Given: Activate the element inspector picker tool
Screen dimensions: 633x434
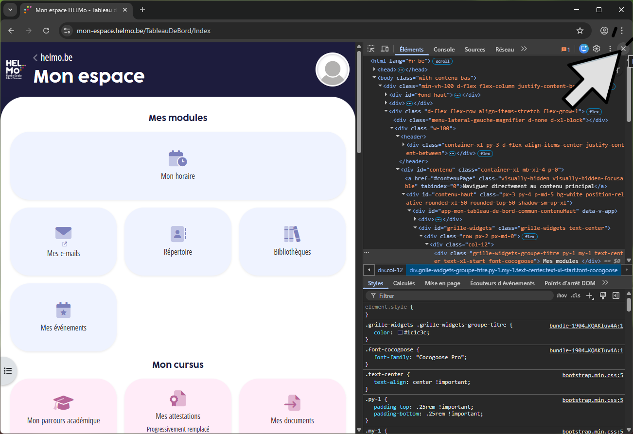Looking at the screenshot, I should 371,49.
